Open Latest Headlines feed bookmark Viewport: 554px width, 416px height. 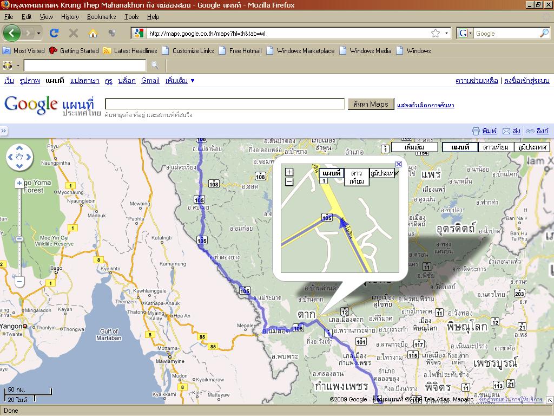pyautogui.click(x=130, y=50)
